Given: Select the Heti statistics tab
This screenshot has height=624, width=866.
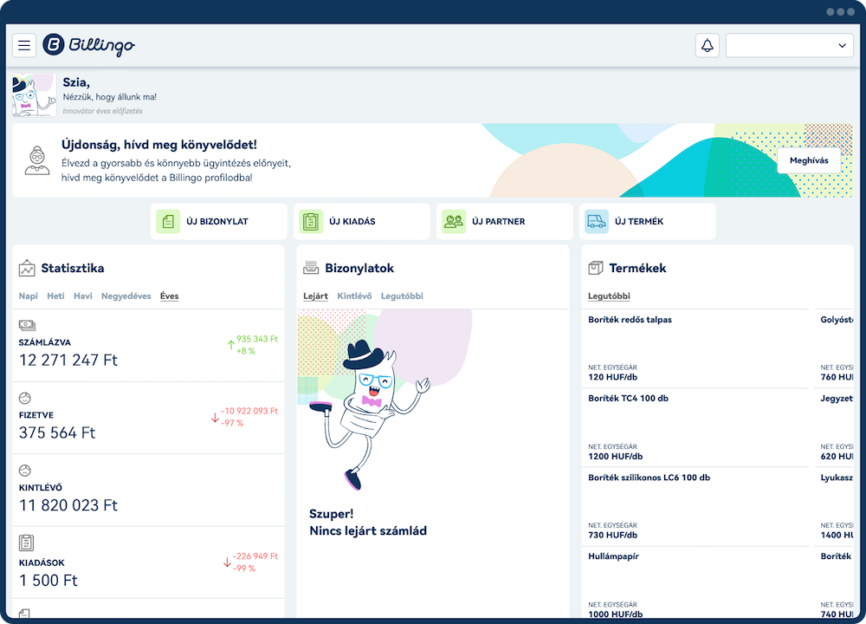Looking at the screenshot, I should (55, 296).
